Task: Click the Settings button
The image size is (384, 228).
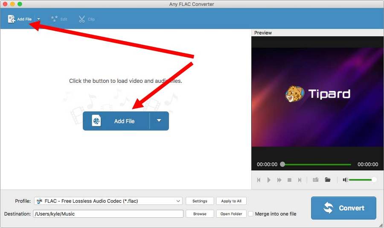Action: pos(200,201)
